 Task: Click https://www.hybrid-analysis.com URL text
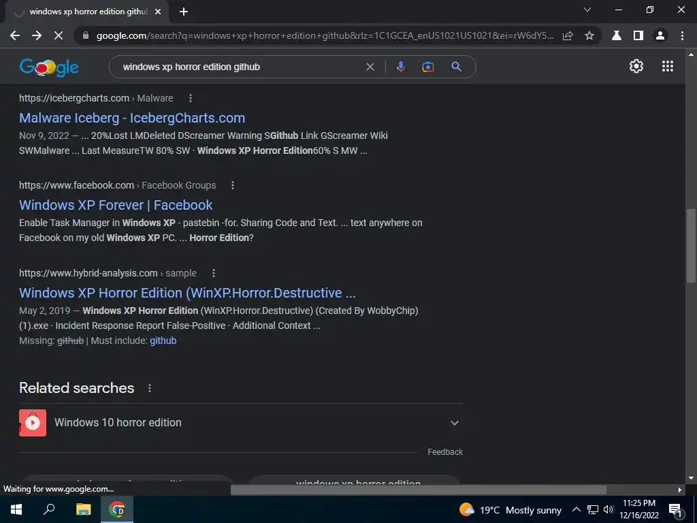(x=88, y=272)
